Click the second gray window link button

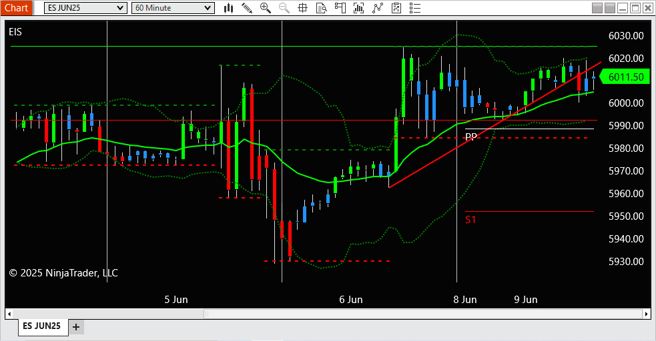[x=610, y=8]
